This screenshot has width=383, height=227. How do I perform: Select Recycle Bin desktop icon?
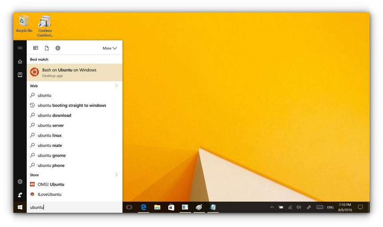click(x=24, y=24)
